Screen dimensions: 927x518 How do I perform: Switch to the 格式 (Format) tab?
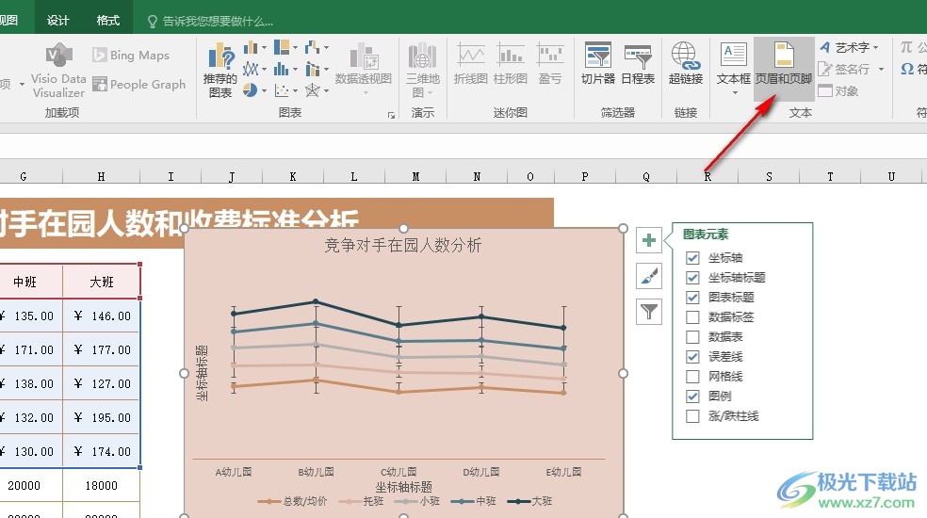[108, 20]
